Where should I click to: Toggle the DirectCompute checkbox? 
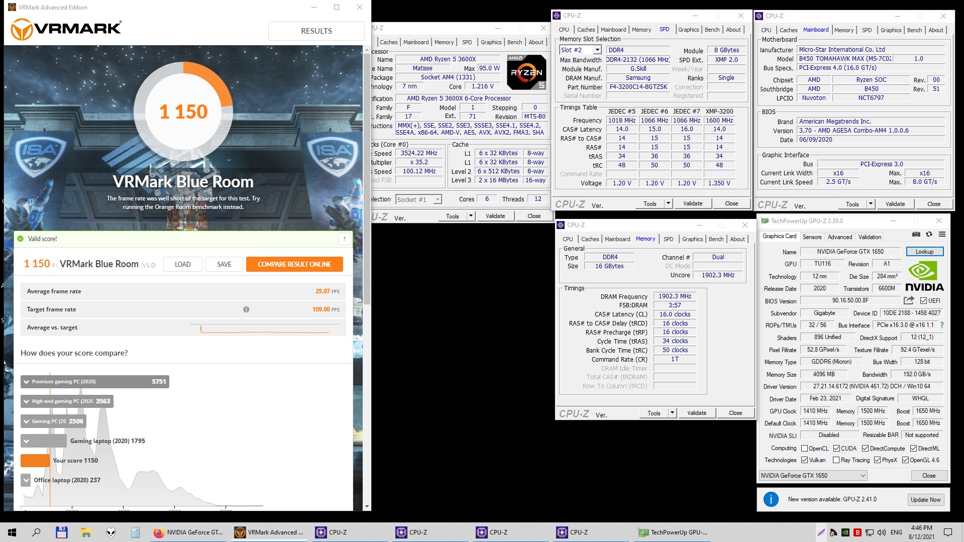(x=866, y=449)
